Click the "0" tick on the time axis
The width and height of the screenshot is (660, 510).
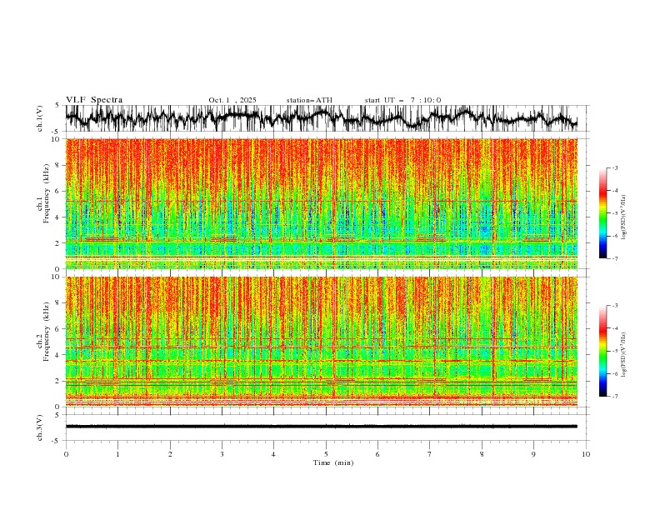(66, 454)
